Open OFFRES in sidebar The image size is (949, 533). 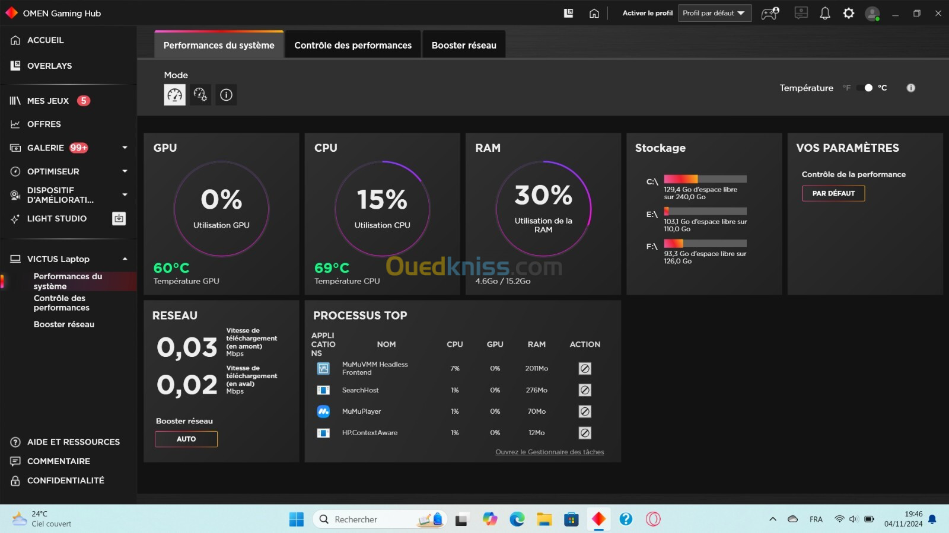coord(44,125)
